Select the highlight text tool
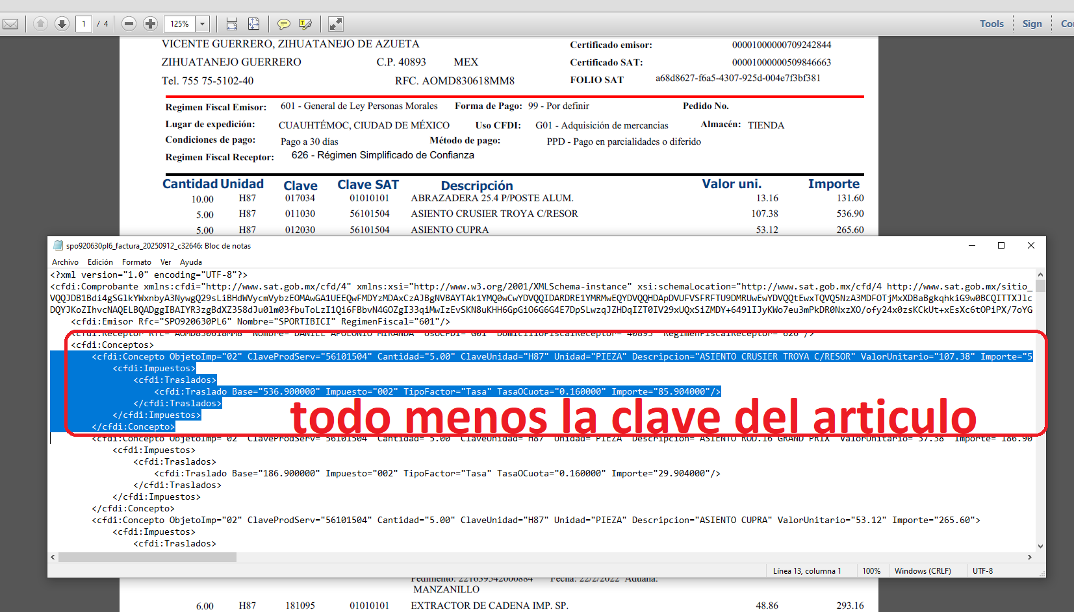The width and height of the screenshot is (1074, 612). (305, 24)
